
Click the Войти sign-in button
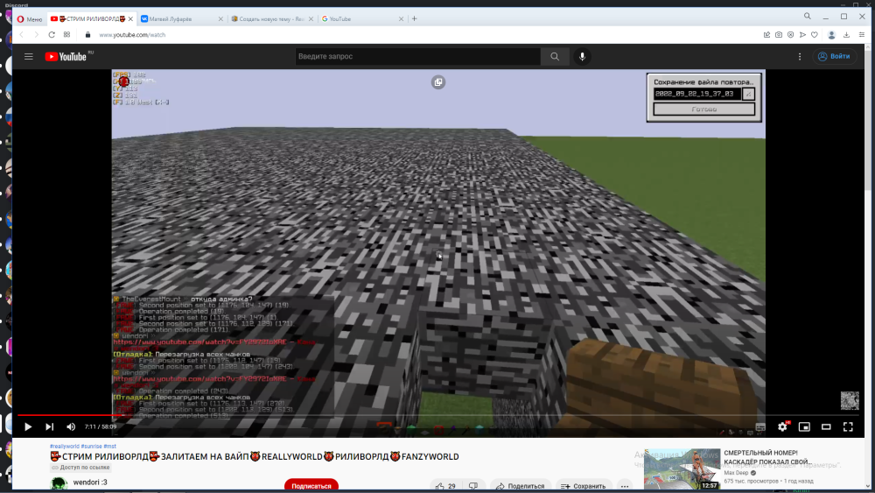834,56
